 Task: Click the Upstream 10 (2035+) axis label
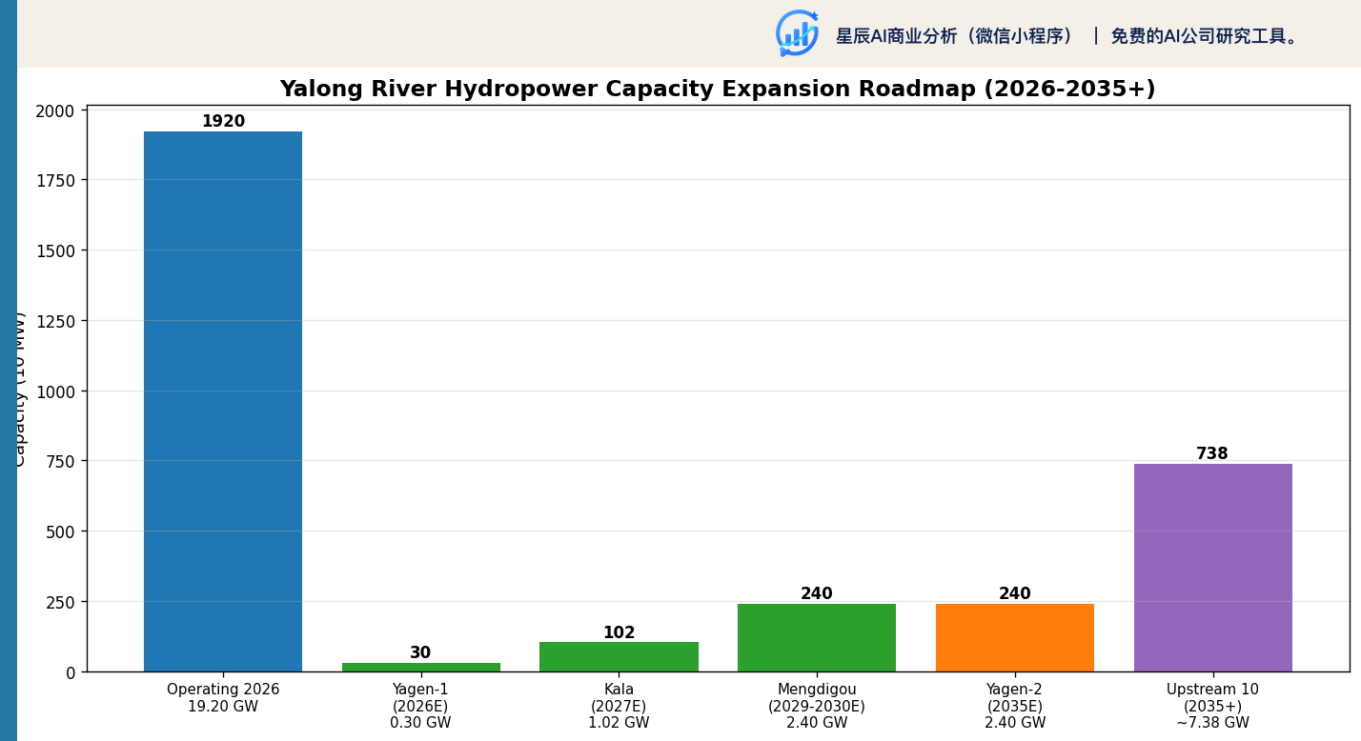pyautogui.click(x=1212, y=706)
